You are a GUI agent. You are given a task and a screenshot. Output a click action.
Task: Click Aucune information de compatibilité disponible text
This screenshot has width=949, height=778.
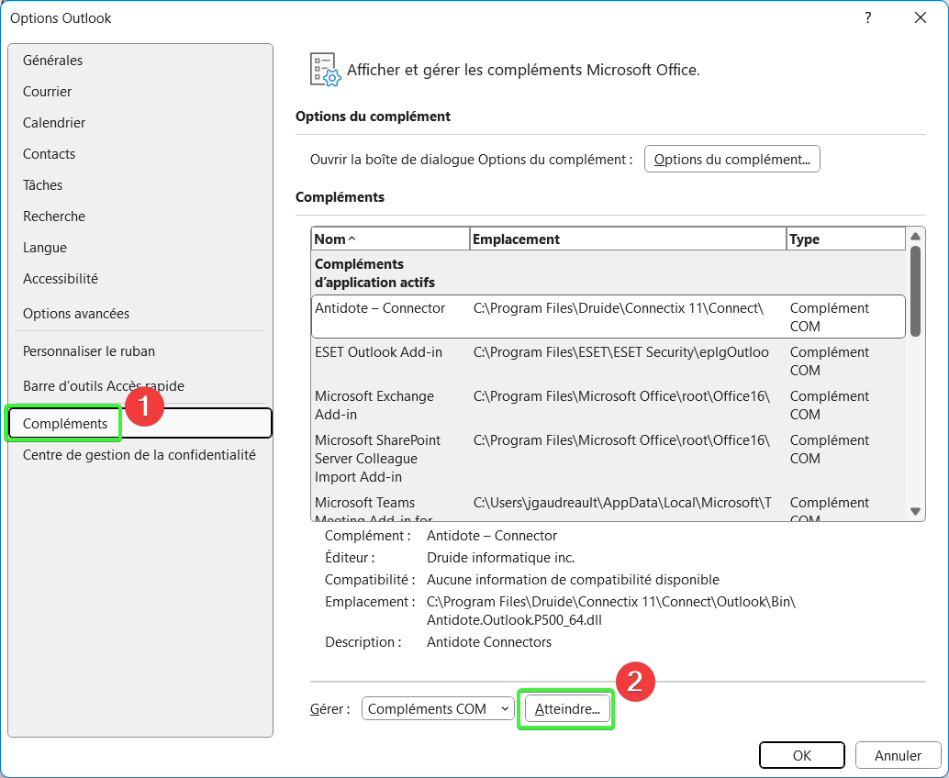tap(573, 580)
